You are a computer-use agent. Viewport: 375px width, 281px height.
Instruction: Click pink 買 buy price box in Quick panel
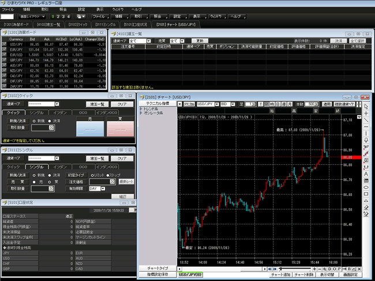click(121, 129)
